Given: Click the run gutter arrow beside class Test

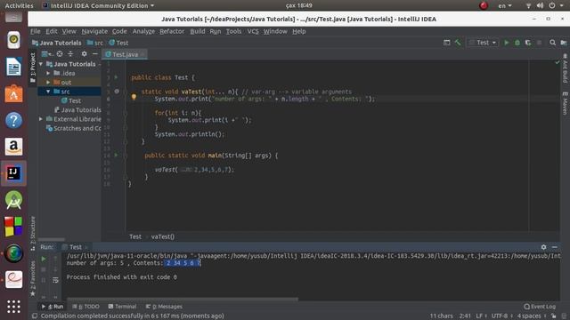Looking at the screenshot, I should tap(117, 77).
